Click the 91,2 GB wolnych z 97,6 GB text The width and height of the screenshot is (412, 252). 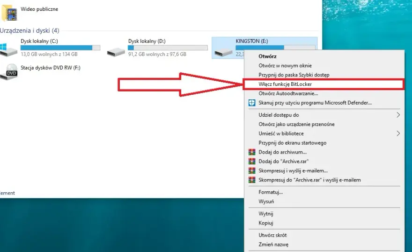pyautogui.click(x=157, y=54)
